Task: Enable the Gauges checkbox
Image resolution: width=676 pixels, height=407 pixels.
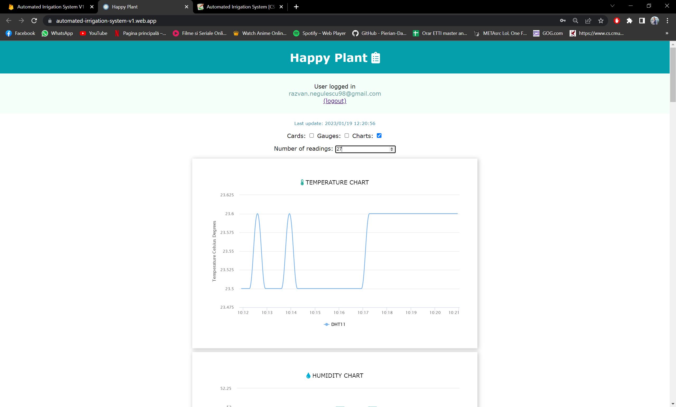Action: [x=347, y=136]
